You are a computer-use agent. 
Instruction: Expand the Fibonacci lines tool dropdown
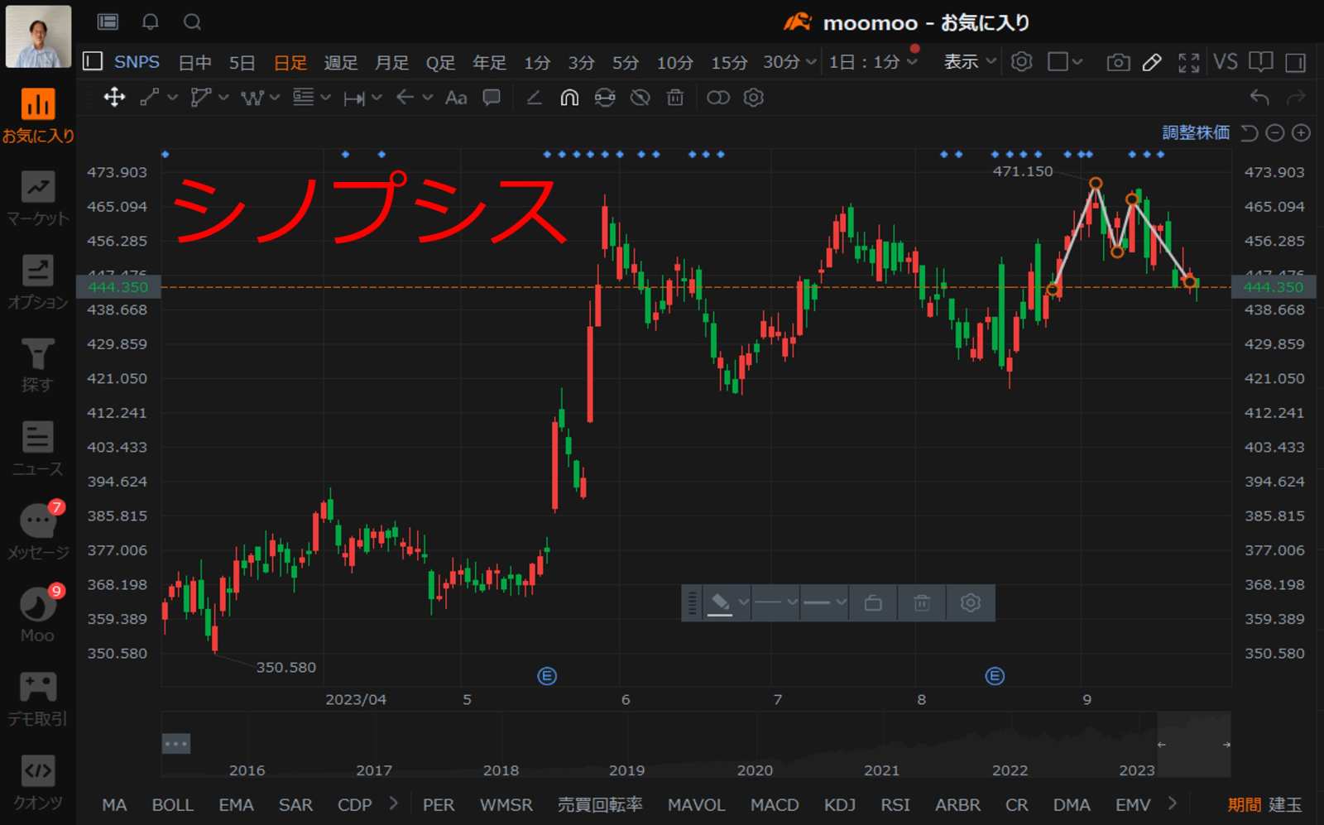pos(326,98)
